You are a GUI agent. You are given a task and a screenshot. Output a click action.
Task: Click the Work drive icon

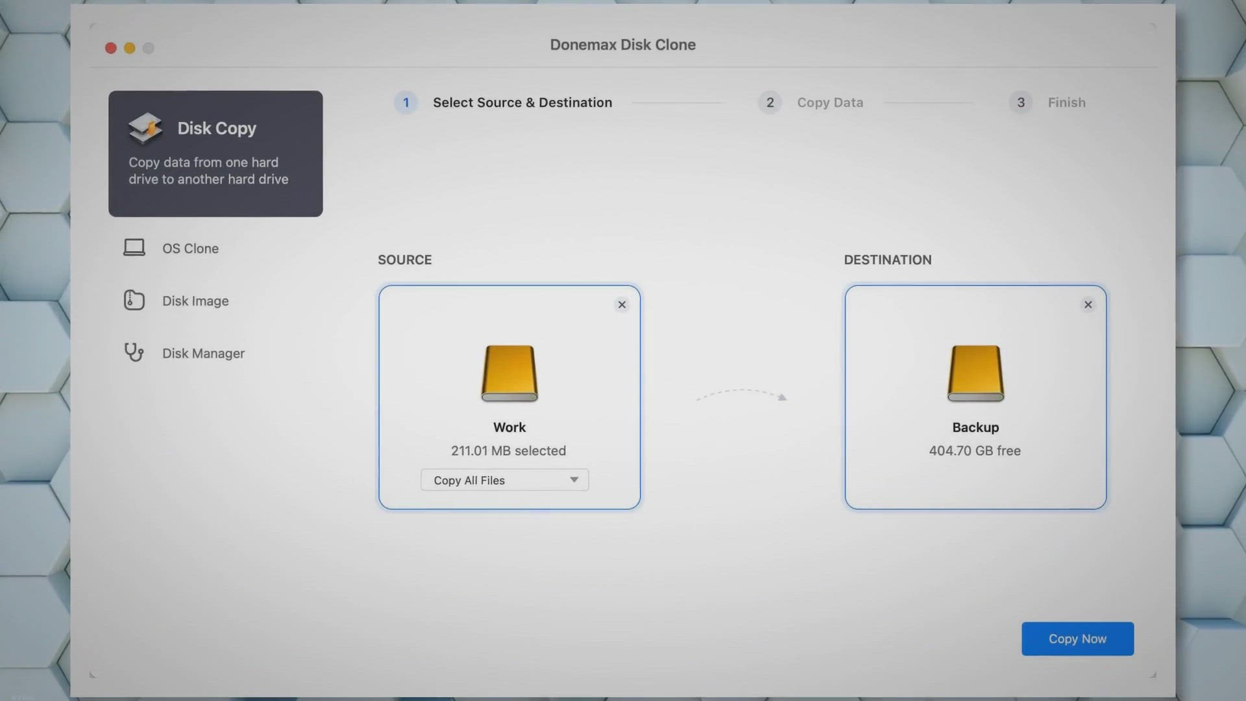(509, 373)
